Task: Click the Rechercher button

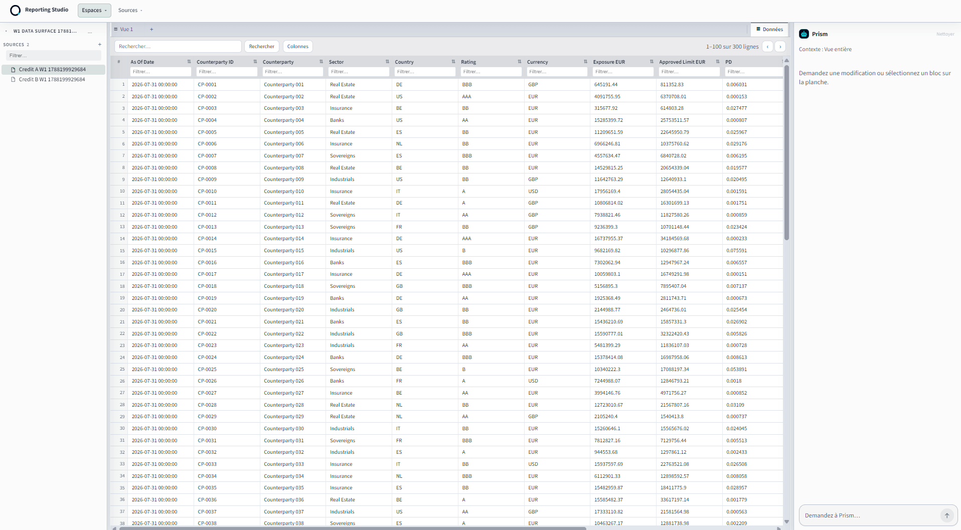Action: click(x=262, y=47)
